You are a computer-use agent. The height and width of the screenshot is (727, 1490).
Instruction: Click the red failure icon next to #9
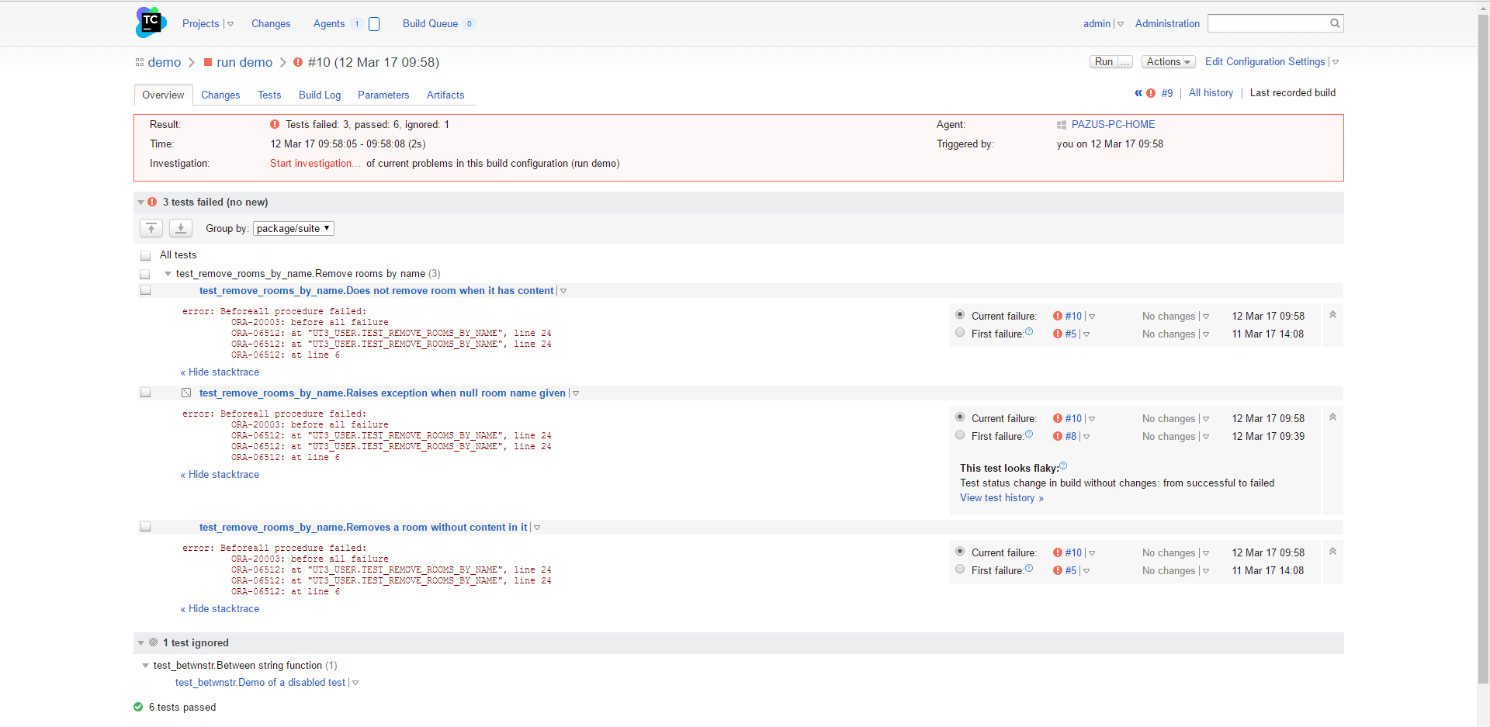tap(1152, 93)
